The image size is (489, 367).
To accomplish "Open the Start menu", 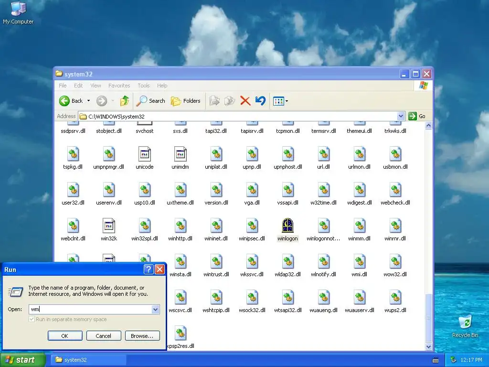I will pos(22,360).
